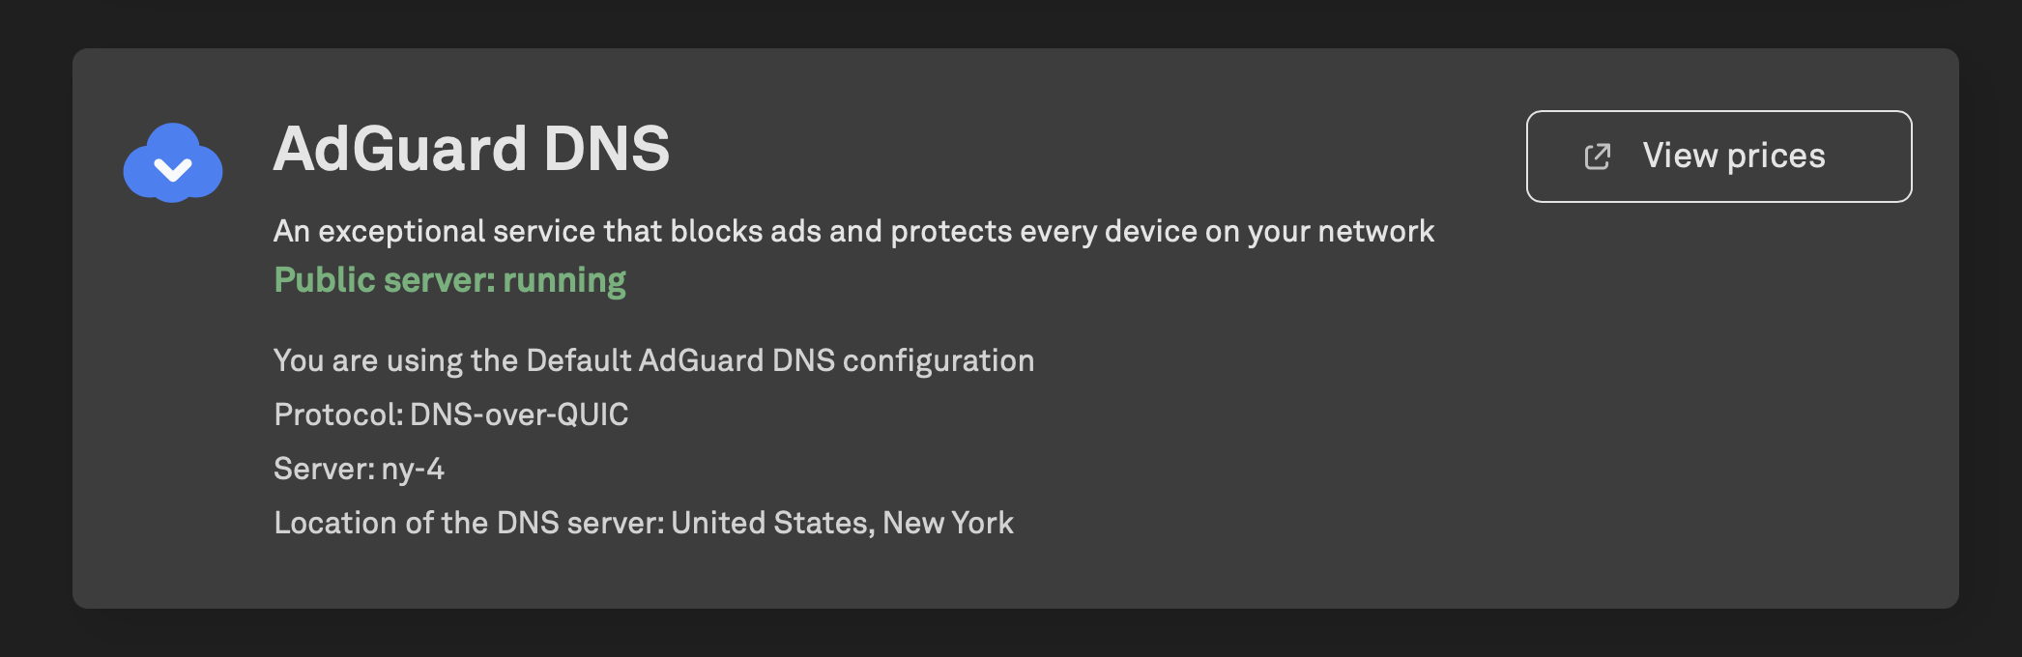Click "protects every device on your network" text

click(x=1162, y=232)
